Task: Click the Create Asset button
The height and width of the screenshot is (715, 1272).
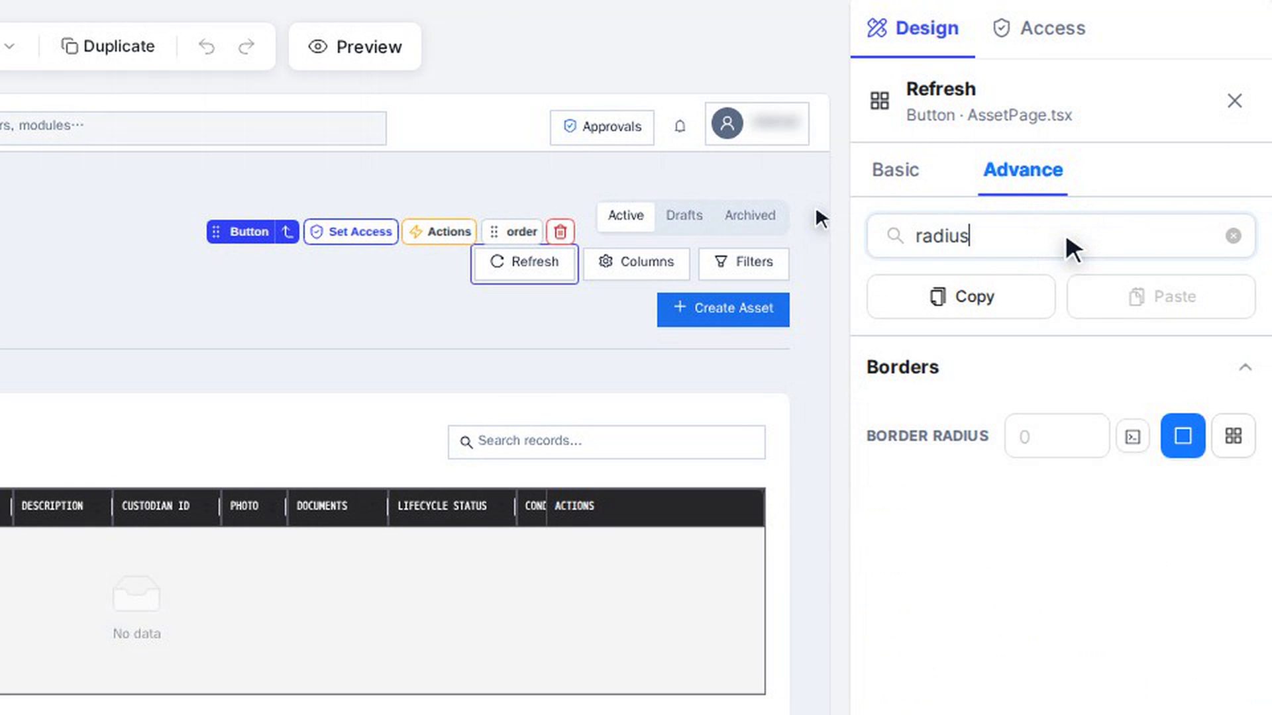Action: click(723, 309)
